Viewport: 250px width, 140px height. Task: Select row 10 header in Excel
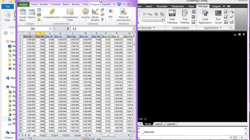(x=20, y=66)
